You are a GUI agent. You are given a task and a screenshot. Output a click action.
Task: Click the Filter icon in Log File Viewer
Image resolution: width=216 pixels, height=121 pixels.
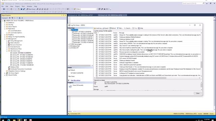pyautogui.click(x=117, y=28)
